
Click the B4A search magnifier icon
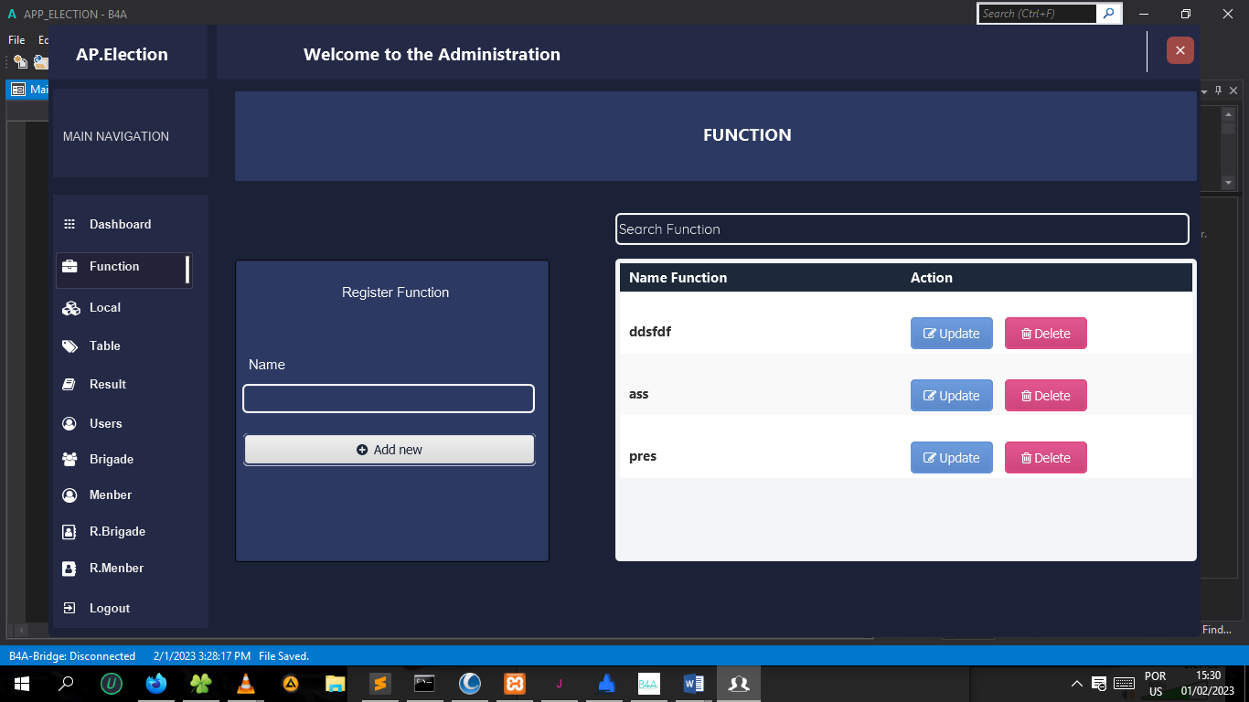tap(1108, 14)
